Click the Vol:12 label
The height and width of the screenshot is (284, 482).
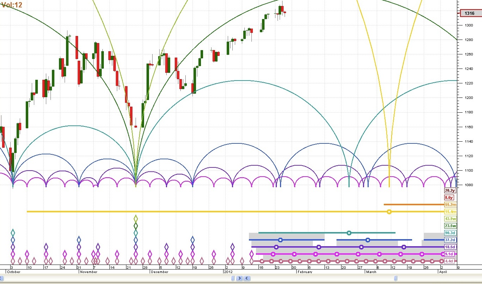pyautogui.click(x=12, y=5)
